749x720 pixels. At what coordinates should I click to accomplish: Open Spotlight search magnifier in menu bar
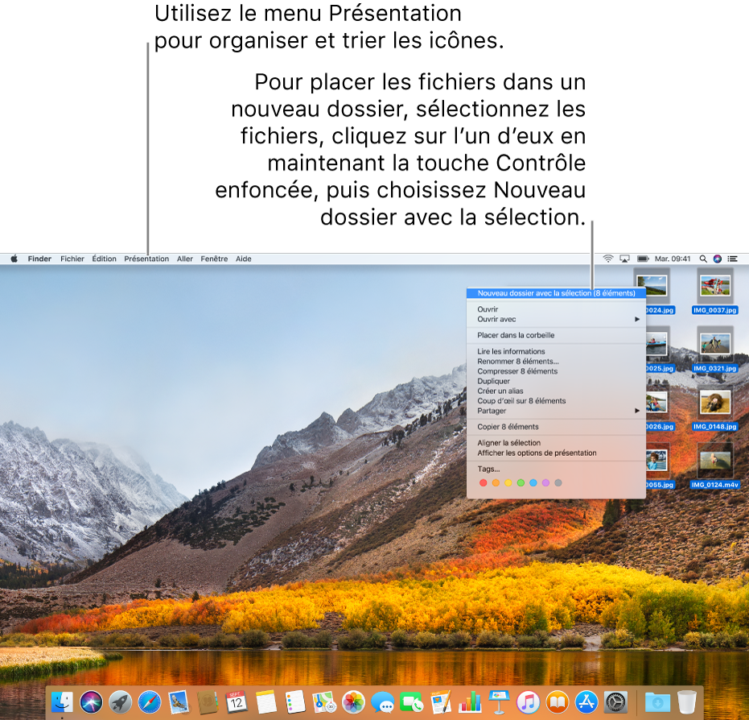pos(703,259)
